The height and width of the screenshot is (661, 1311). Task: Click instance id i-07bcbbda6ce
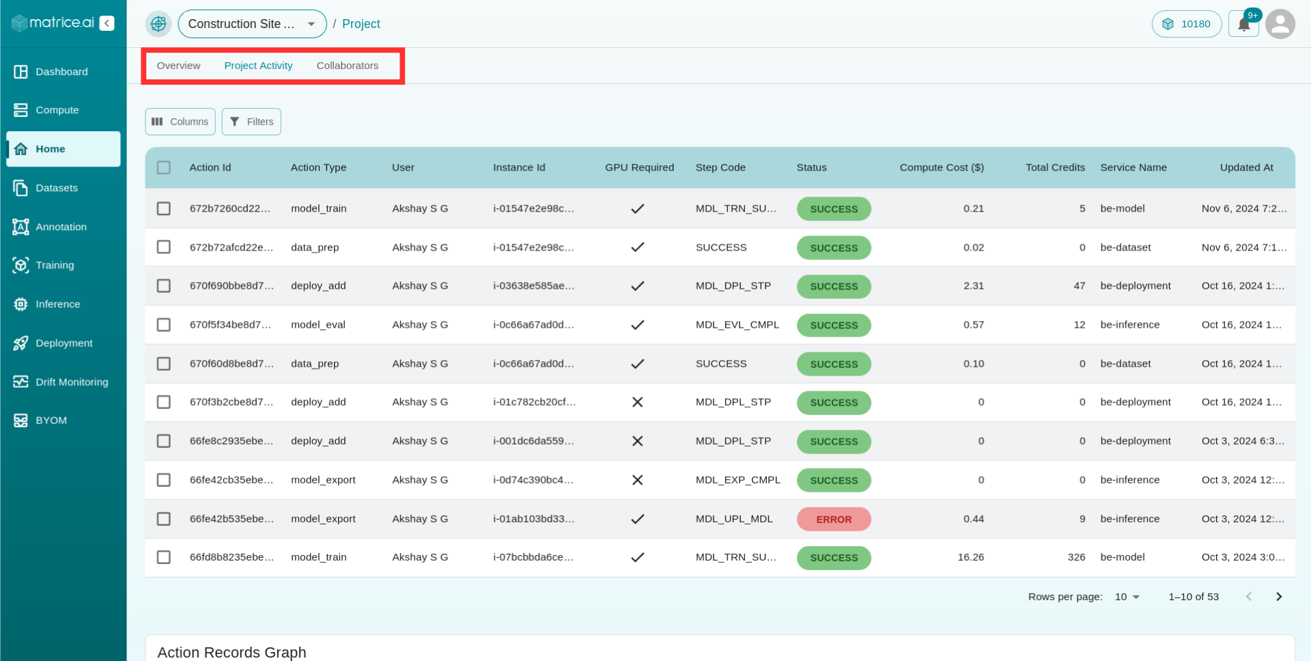tap(533, 557)
